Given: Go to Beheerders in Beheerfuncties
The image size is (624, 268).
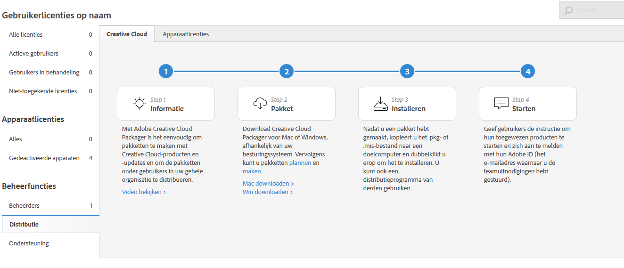Looking at the screenshot, I should pos(24,205).
